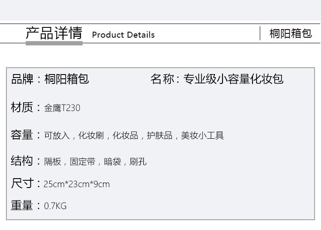
Task: Click the "Product Details" English subtitle
Action: click(x=123, y=35)
